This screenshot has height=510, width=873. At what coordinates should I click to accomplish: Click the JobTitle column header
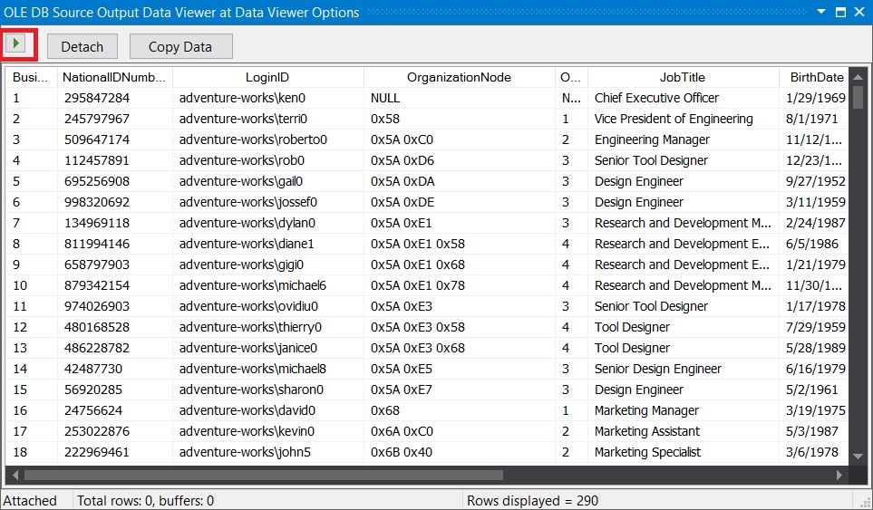click(684, 77)
